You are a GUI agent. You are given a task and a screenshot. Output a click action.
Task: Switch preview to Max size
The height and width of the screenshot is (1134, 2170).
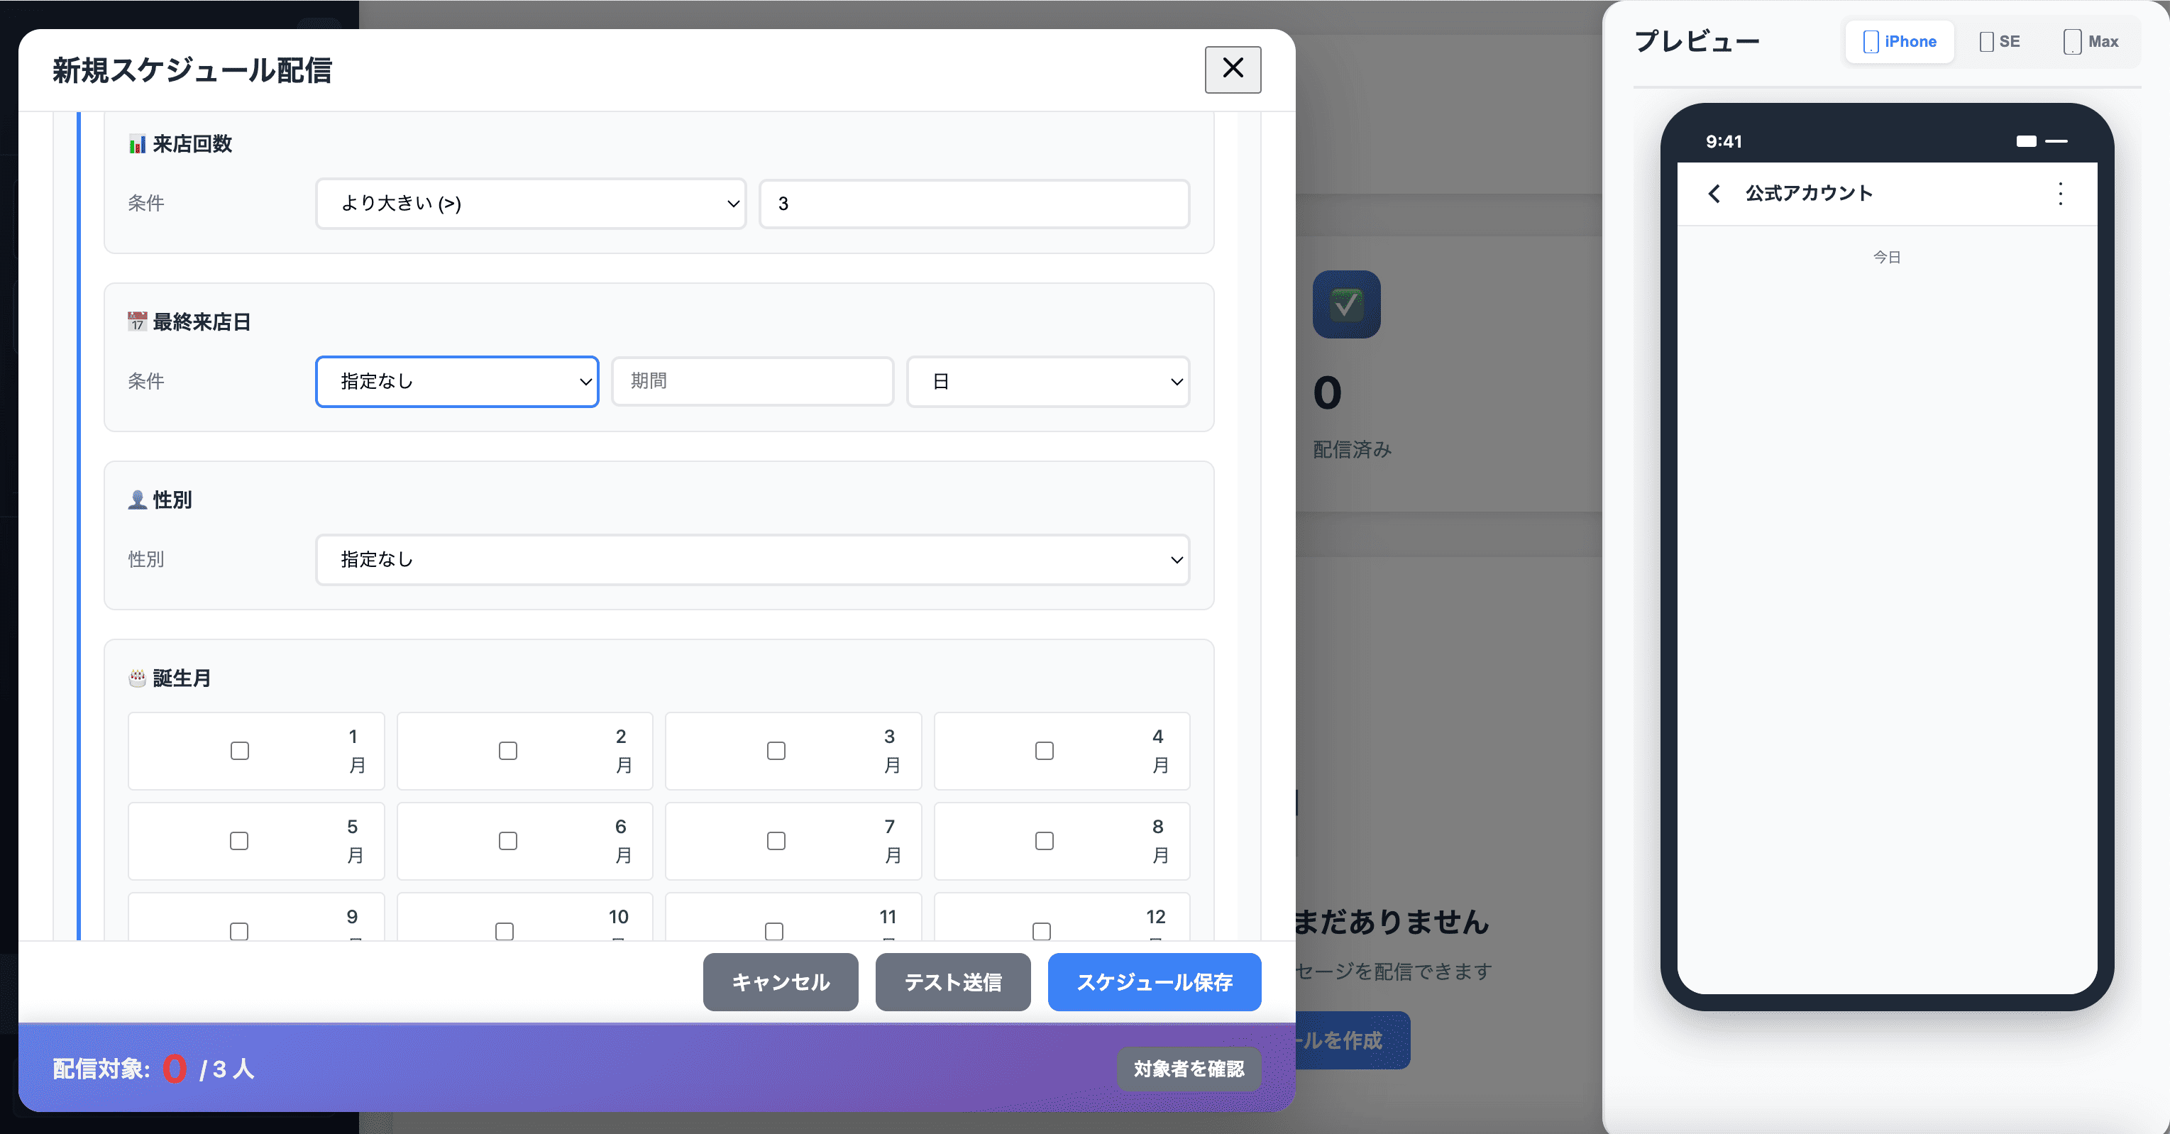tap(2090, 40)
